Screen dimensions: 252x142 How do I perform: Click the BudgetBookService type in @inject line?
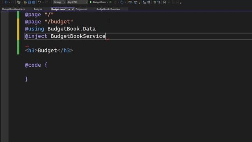point(78,36)
